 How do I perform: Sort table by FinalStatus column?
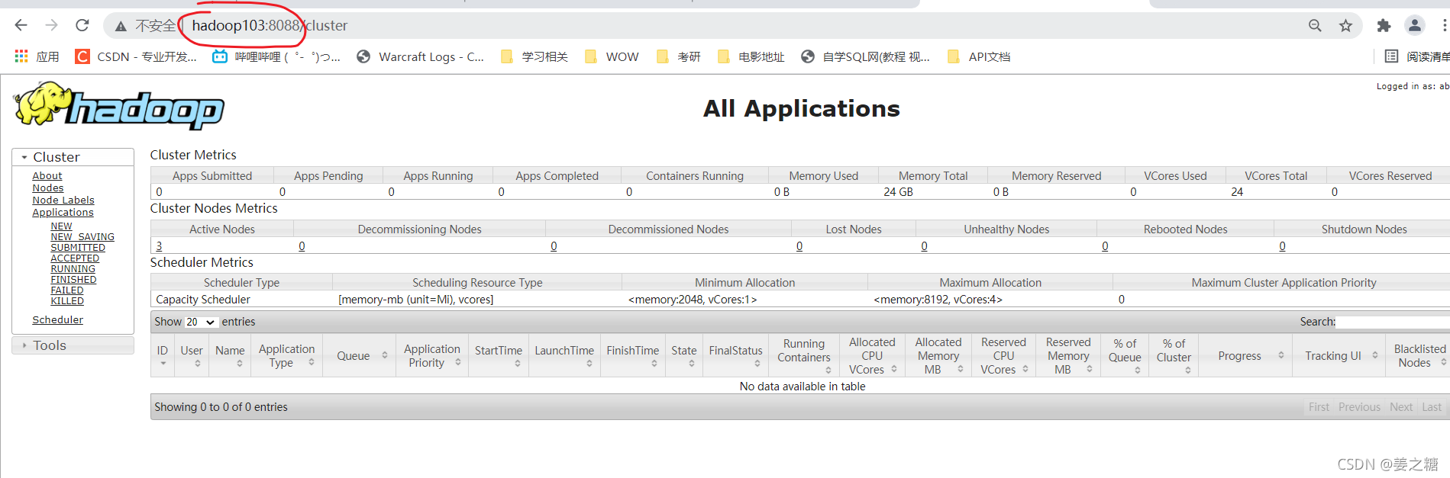pos(736,355)
